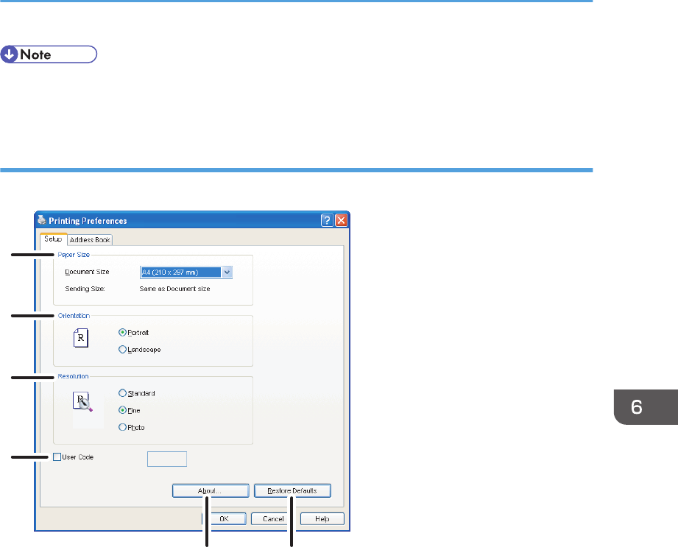Click the chapter 6 side tab
678x550 pixels.
(646, 407)
